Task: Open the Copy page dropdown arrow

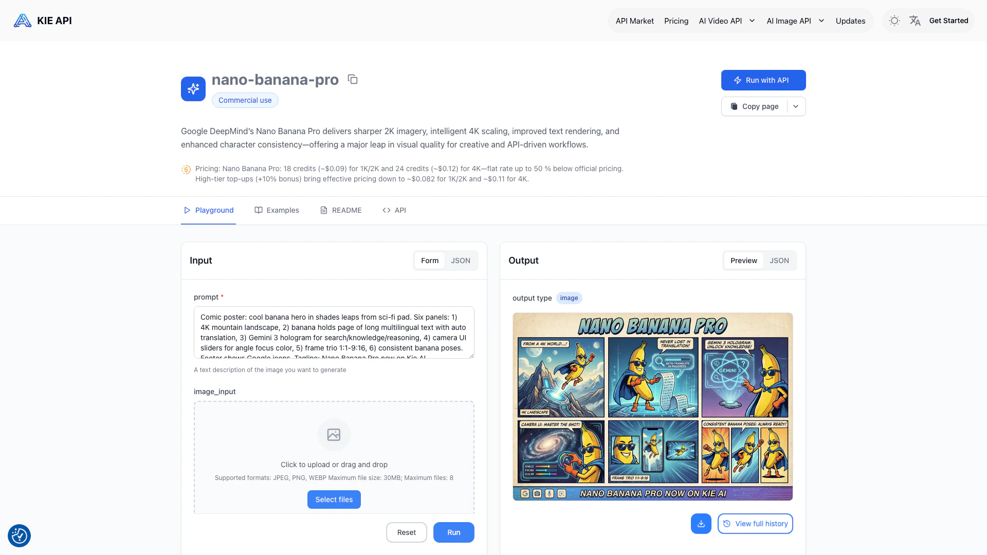Action: click(x=796, y=106)
